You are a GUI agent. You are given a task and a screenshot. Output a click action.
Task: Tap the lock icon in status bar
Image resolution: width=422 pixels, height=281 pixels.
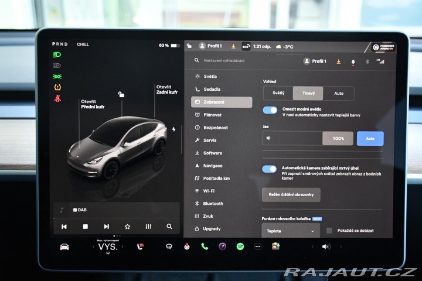click(x=189, y=46)
